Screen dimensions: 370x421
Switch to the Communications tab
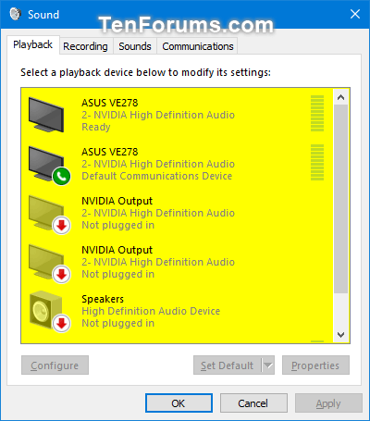[x=198, y=46]
